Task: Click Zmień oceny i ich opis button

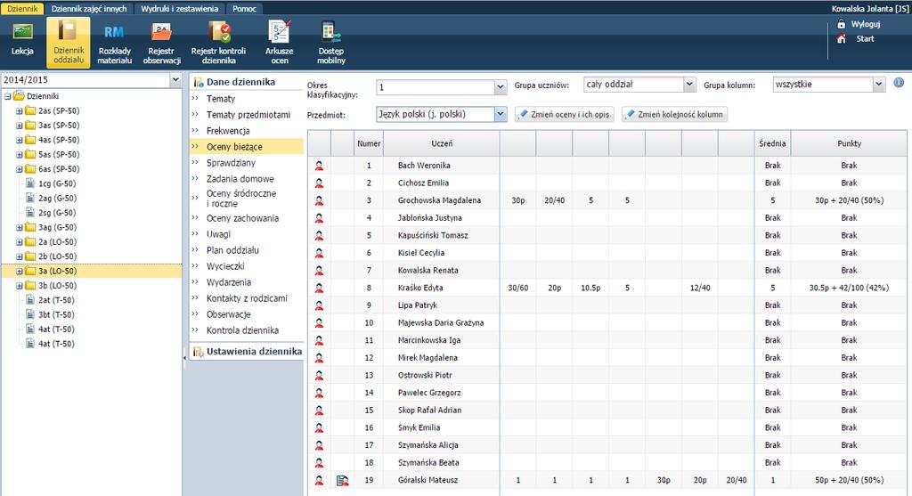Action: click(564, 115)
